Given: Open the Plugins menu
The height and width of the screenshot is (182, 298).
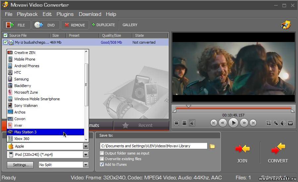Looking at the screenshot, I should coord(65,14).
